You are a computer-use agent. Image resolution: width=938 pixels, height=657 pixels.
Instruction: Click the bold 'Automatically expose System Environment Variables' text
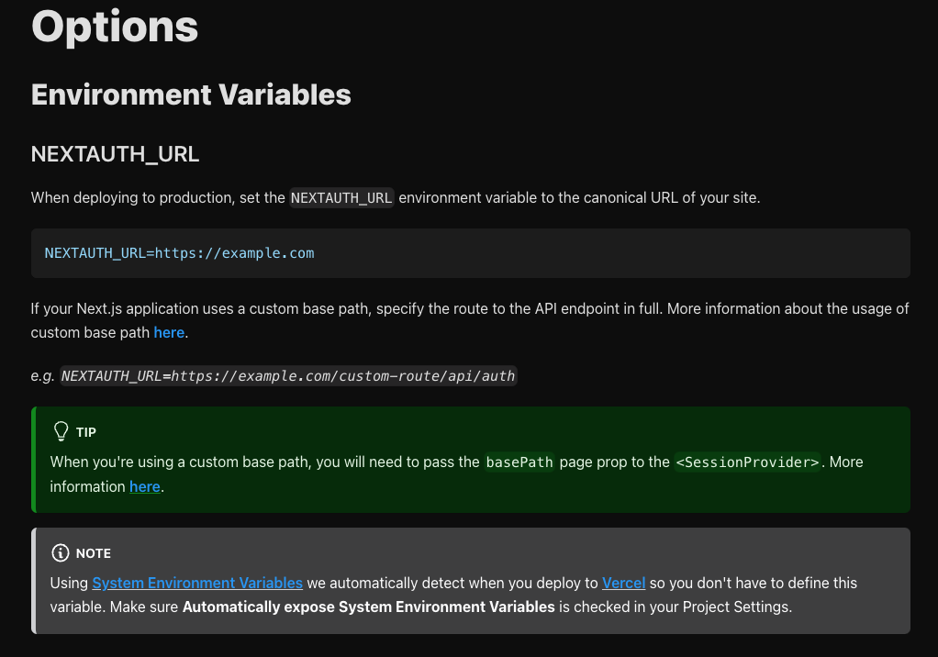tap(369, 607)
